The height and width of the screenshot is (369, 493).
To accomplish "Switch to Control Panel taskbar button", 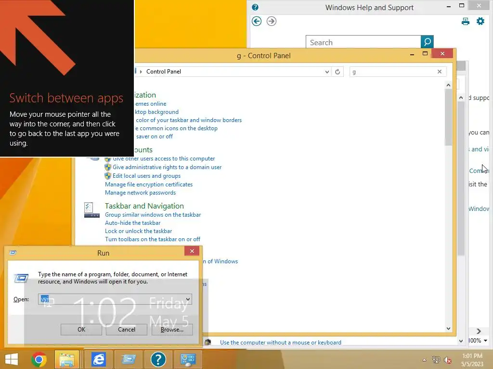I will tap(188, 359).
